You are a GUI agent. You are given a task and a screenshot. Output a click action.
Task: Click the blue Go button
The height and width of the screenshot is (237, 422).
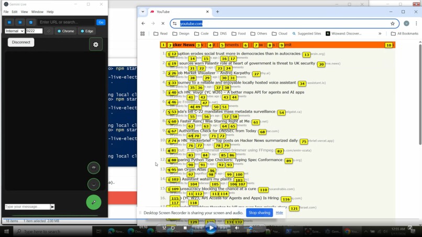pos(101,22)
